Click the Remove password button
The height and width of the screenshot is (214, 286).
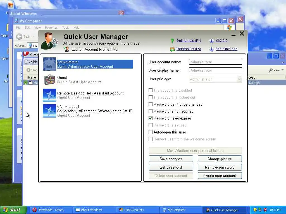tap(220, 167)
